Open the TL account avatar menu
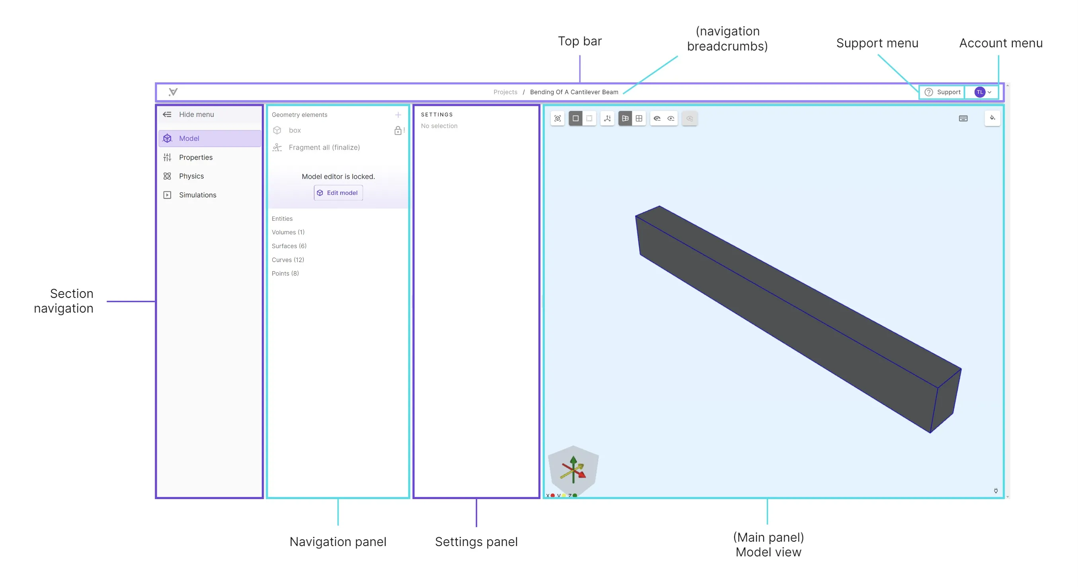Viewport: 1078px width, 587px height. 979,92
